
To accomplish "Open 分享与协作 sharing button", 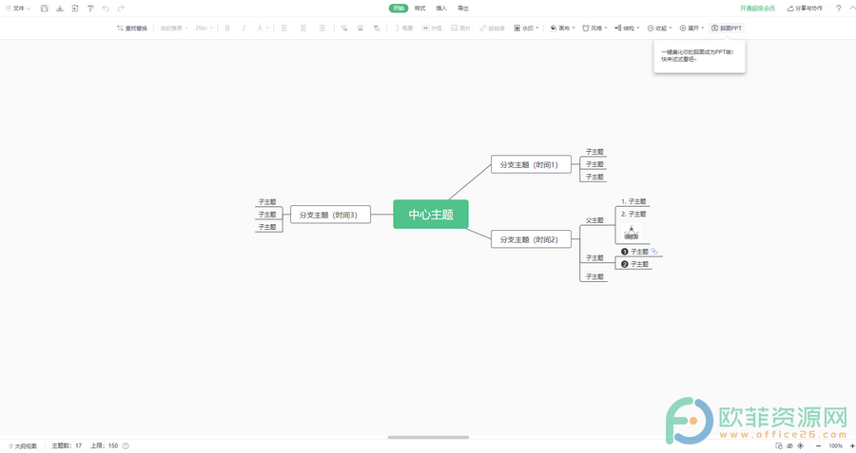I will pos(804,9).
